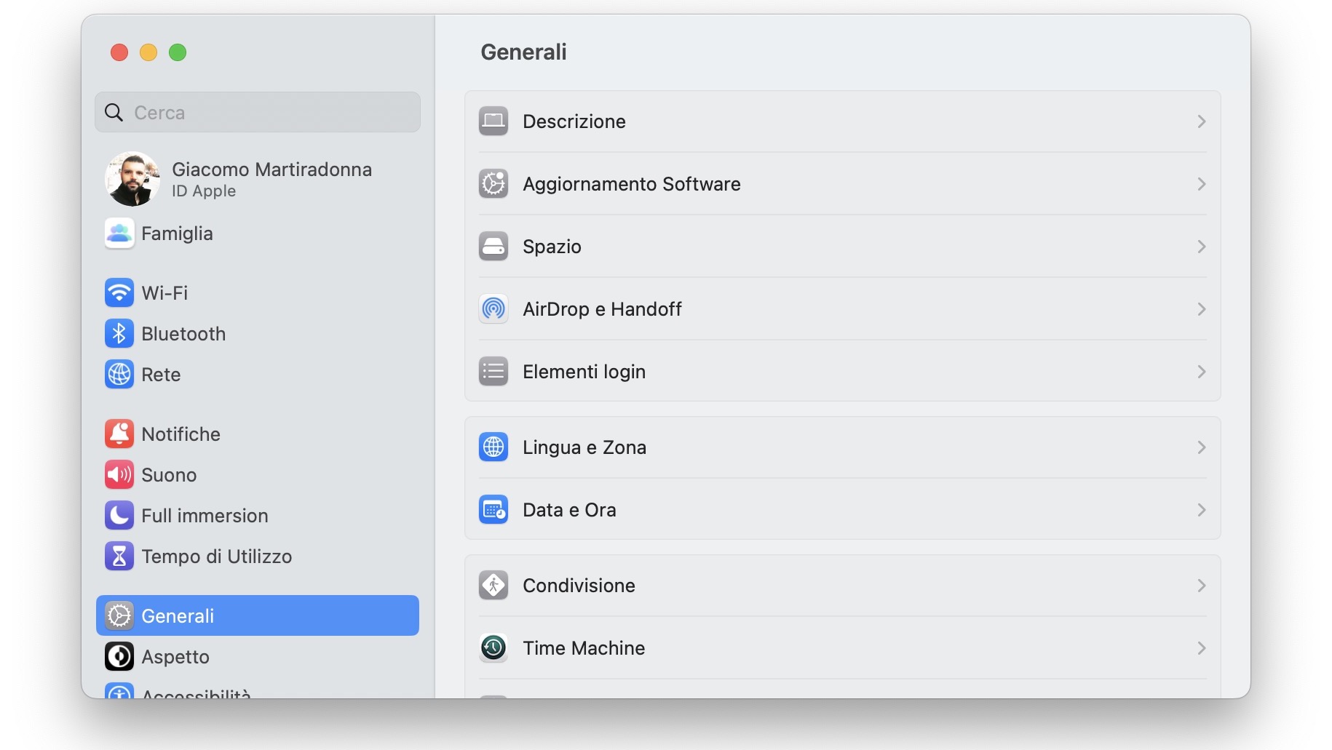Open Elementi login settings
1332x750 pixels.
(584, 372)
